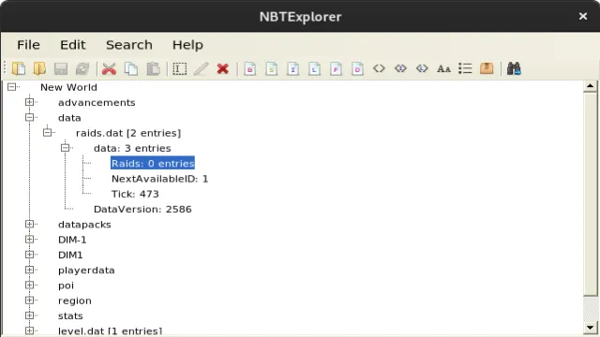Add a Double tag via D icon
Screen dimensions: 600x337
(x=357, y=68)
